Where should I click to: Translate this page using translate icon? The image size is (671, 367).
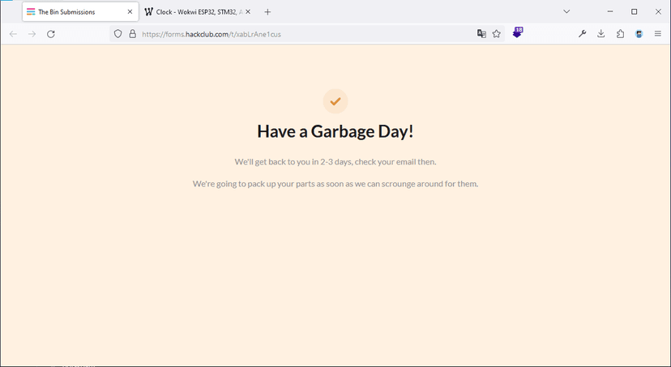(481, 34)
